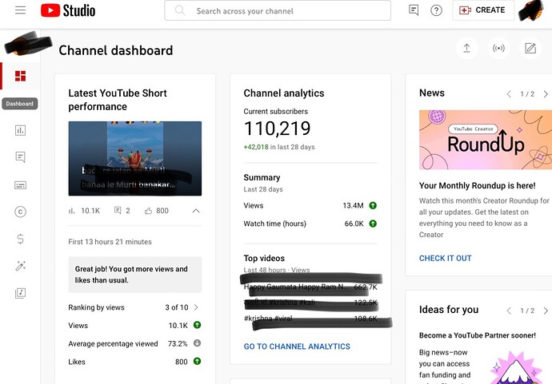Open the Copyright icon in the sidebar
This screenshot has height=384, width=552.
20,212
